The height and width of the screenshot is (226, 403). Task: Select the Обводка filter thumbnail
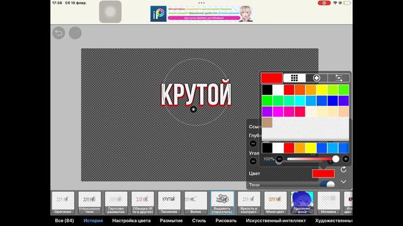pyautogui.click(x=143, y=203)
